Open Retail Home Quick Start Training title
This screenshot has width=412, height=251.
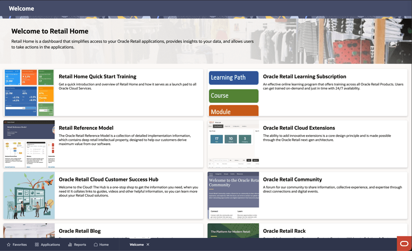(98, 76)
